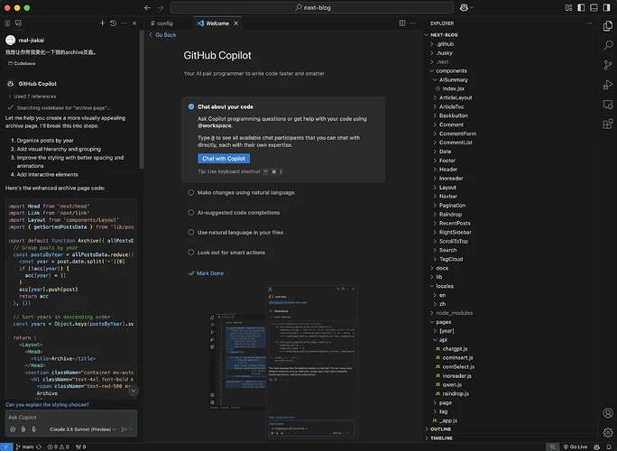Image resolution: width=617 pixels, height=451 pixels.
Task: Close the Copilot chat panel
Action: pos(134,23)
